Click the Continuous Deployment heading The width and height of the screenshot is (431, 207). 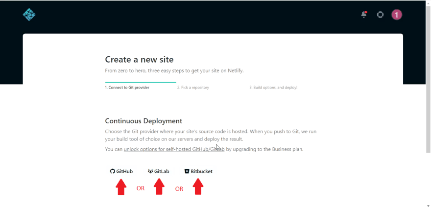(x=144, y=121)
